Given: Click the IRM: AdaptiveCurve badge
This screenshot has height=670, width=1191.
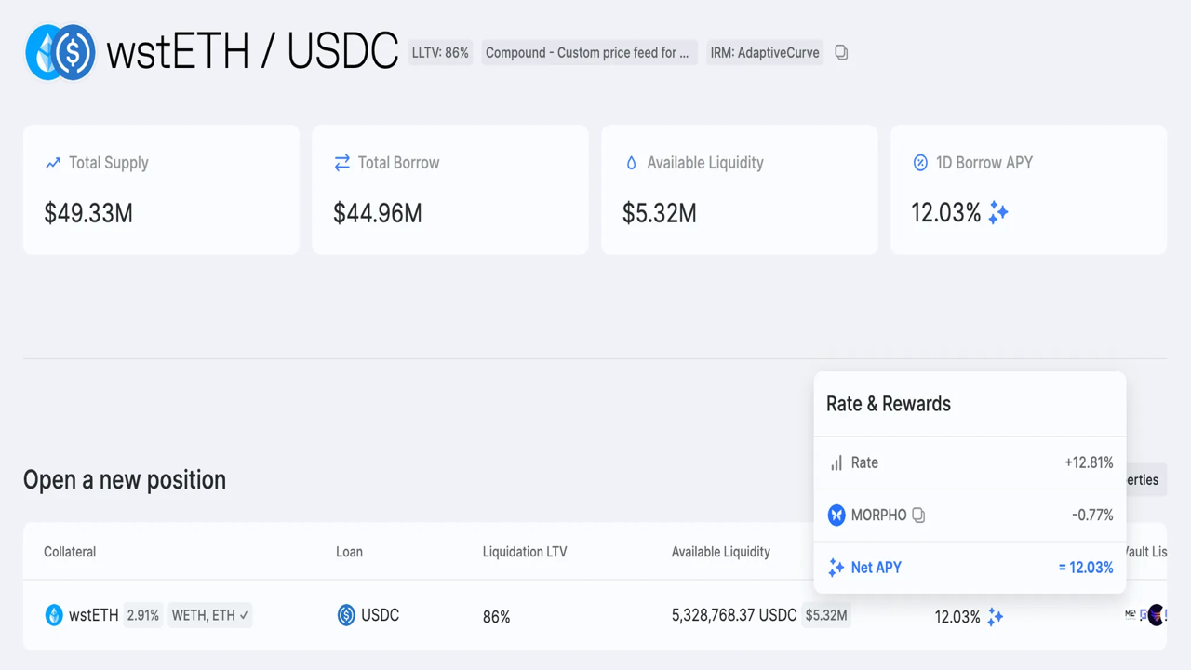Looking at the screenshot, I should 765,52.
